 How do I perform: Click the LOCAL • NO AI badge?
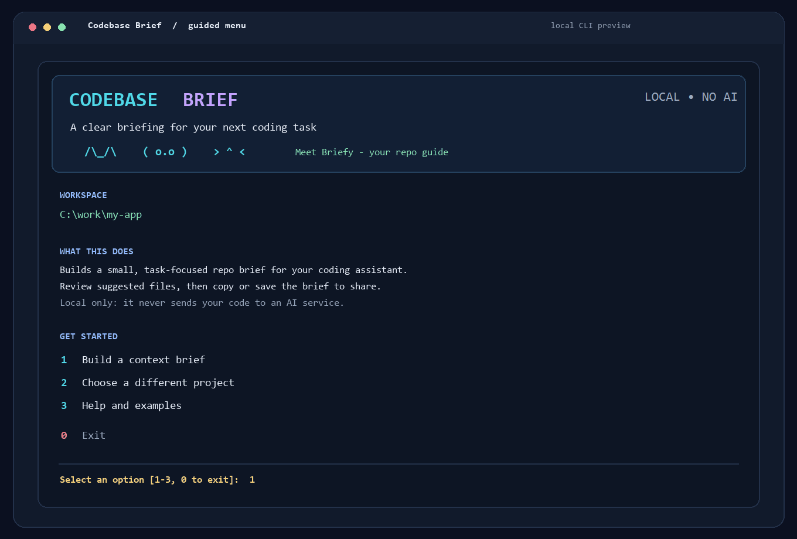click(x=691, y=97)
